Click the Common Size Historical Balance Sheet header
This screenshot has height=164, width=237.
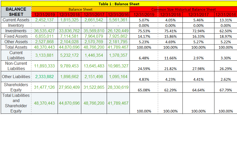point(183,9)
